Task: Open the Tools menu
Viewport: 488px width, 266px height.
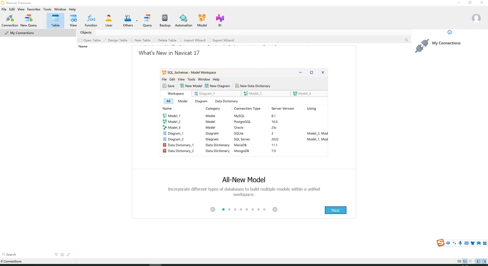Action: click(x=47, y=9)
